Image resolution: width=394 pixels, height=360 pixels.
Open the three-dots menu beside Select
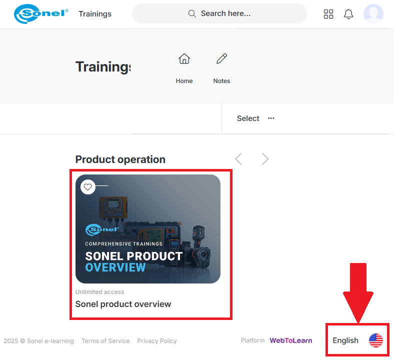click(271, 118)
